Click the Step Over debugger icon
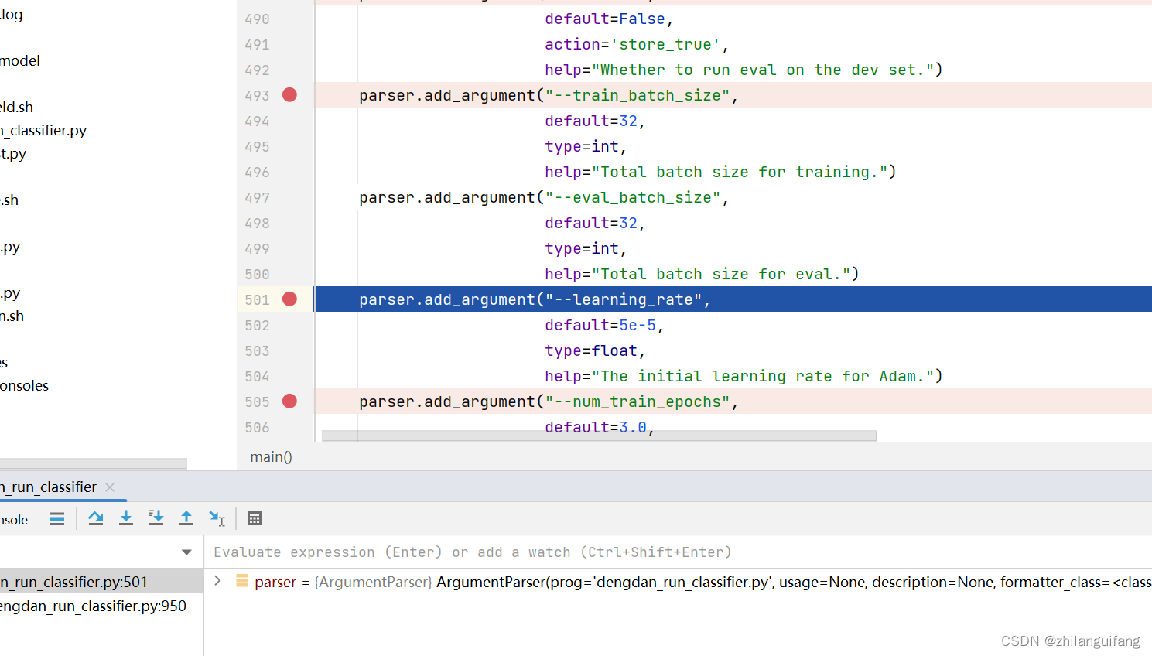This screenshot has width=1152, height=656. tap(96, 518)
